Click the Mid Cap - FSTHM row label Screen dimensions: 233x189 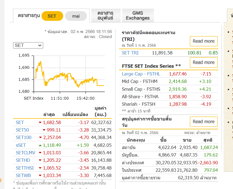coord(139,81)
